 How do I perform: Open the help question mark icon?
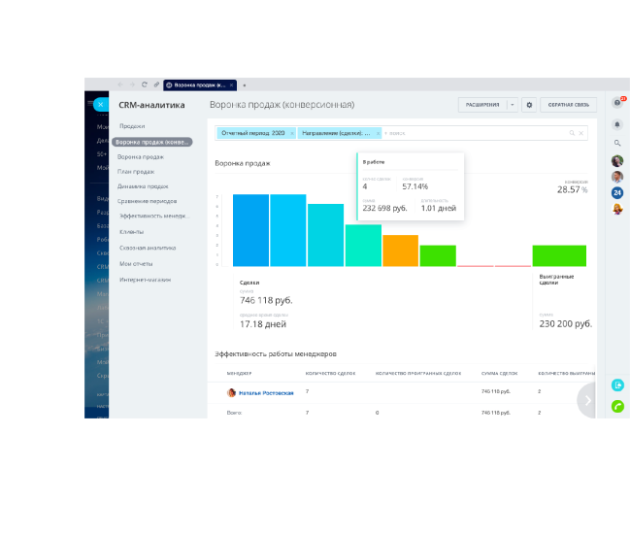pos(617,103)
